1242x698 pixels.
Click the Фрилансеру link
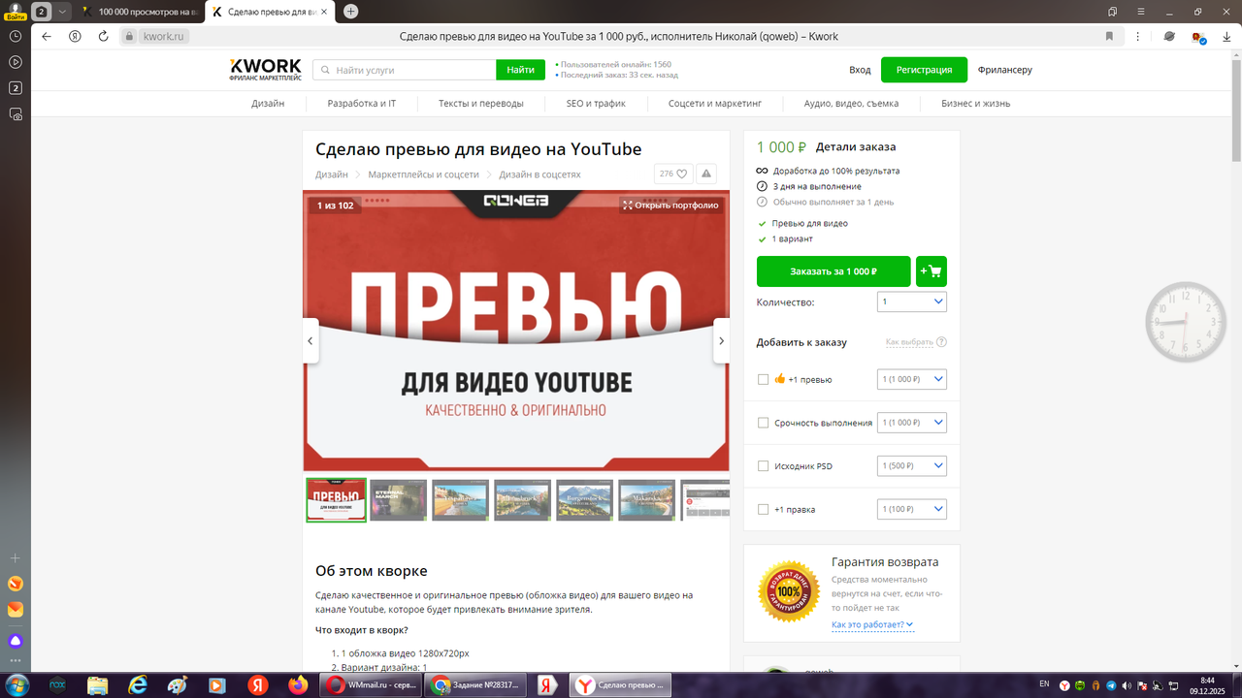[1005, 70]
